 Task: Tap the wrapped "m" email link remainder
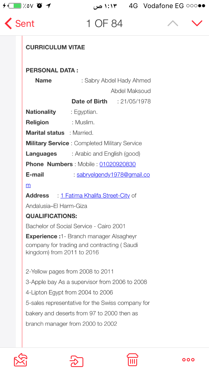coord(28,185)
